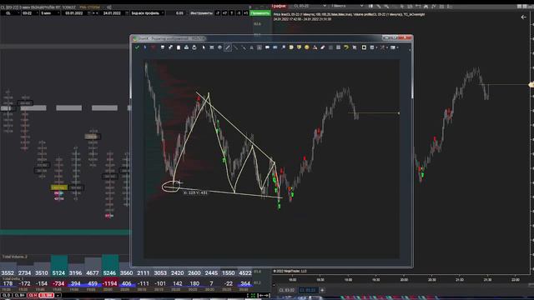This screenshot has height=300, width=534.
Task: Select the yellow Highlight tool
Action: tap(346, 47)
